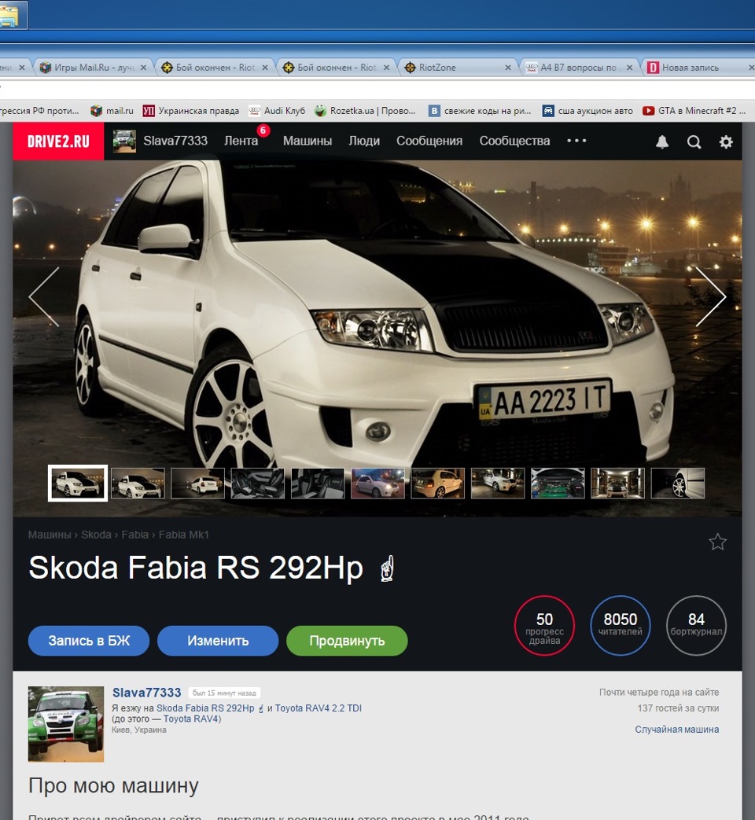The width and height of the screenshot is (755, 820).
Task: Open the Машины menu item
Action: pos(308,141)
